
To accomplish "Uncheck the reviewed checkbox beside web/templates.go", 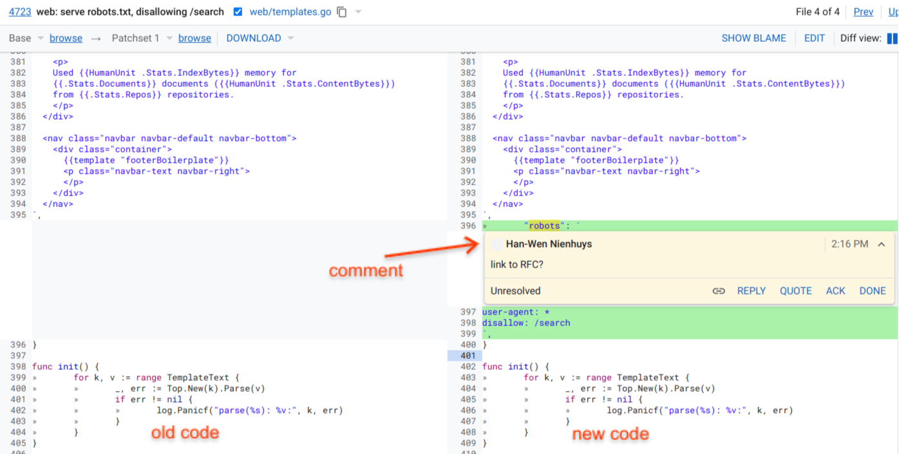I will click(x=238, y=11).
